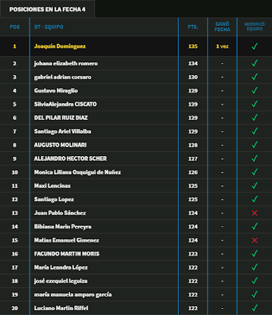Screen dimensions: 272x315
Task: Select AUGUSTO MOLINARI row
Action: [136, 145]
